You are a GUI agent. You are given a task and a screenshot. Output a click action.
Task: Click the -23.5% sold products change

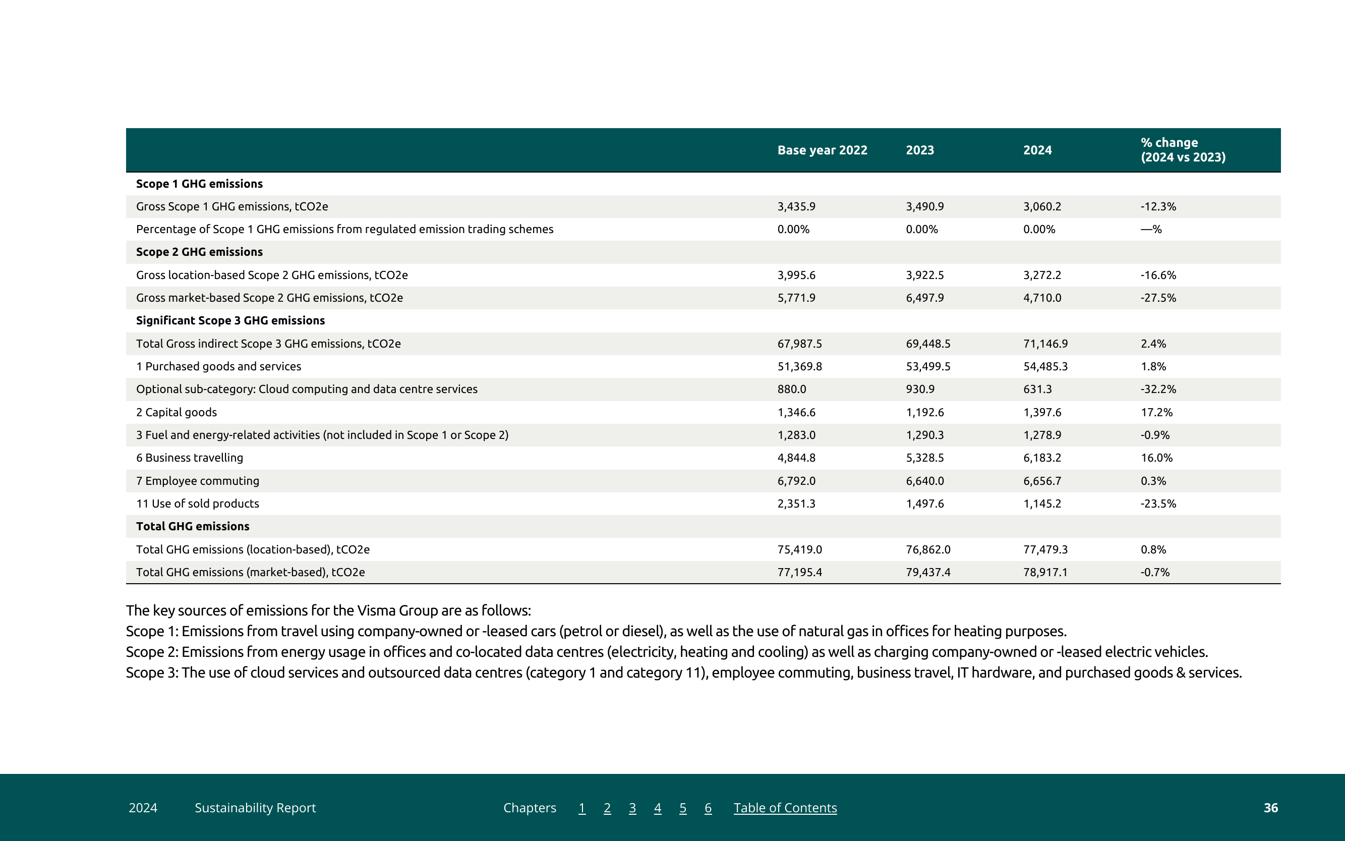1158,503
